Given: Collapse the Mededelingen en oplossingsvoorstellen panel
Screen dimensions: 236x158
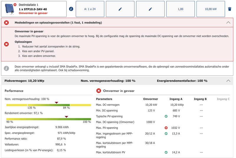Looking at the screenshot, I should [x=228, y=22].
